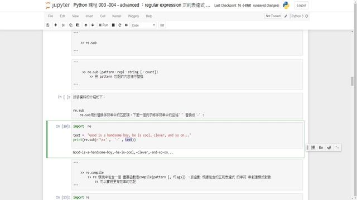The image size is (357, 200).
Task: Open the Kernel menu
Action: [x=117, y=16]
